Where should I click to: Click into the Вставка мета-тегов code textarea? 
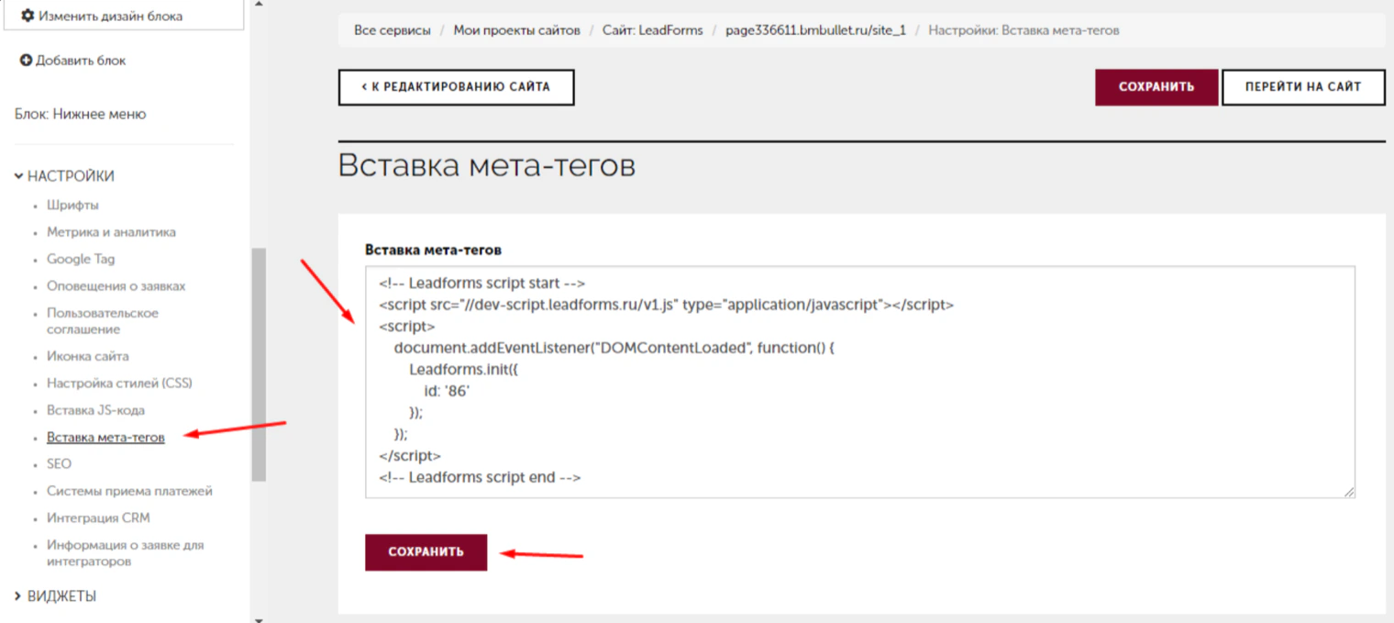pos(859,382)
